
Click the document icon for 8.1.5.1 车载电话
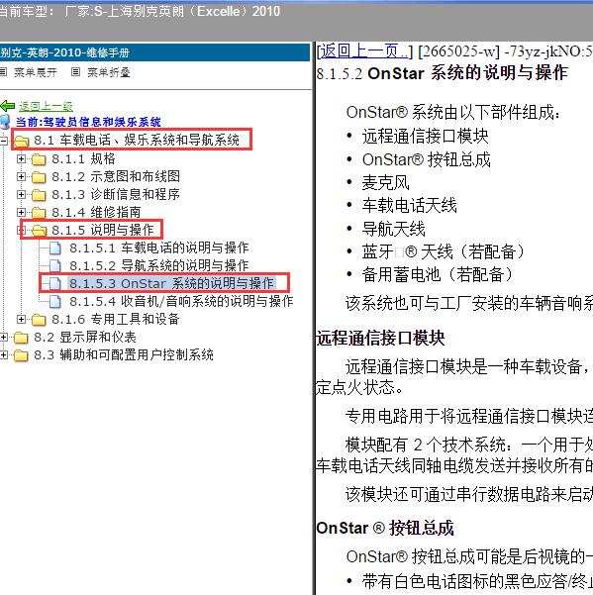pyautogui.click(x=55, y=248)
